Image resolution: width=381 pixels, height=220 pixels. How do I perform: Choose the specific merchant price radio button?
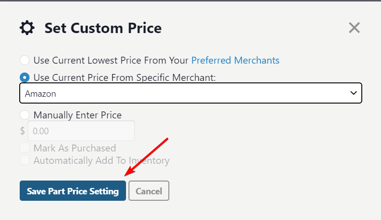[25, 77]
